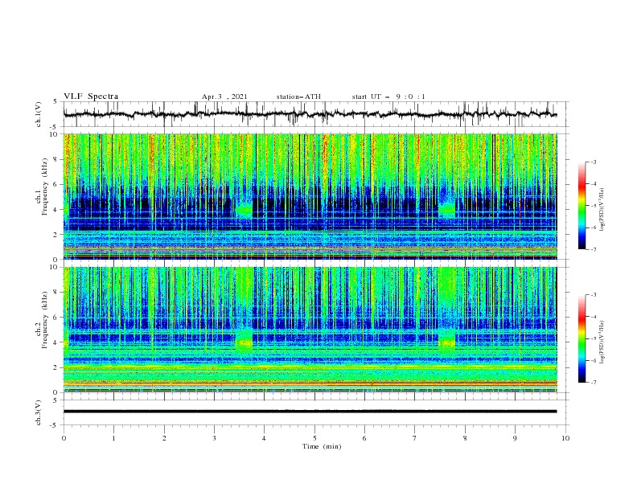This screenshot has width=637, height=492.
Task: Click the time axis tick label "10"
Action: (x=565, y=438)
